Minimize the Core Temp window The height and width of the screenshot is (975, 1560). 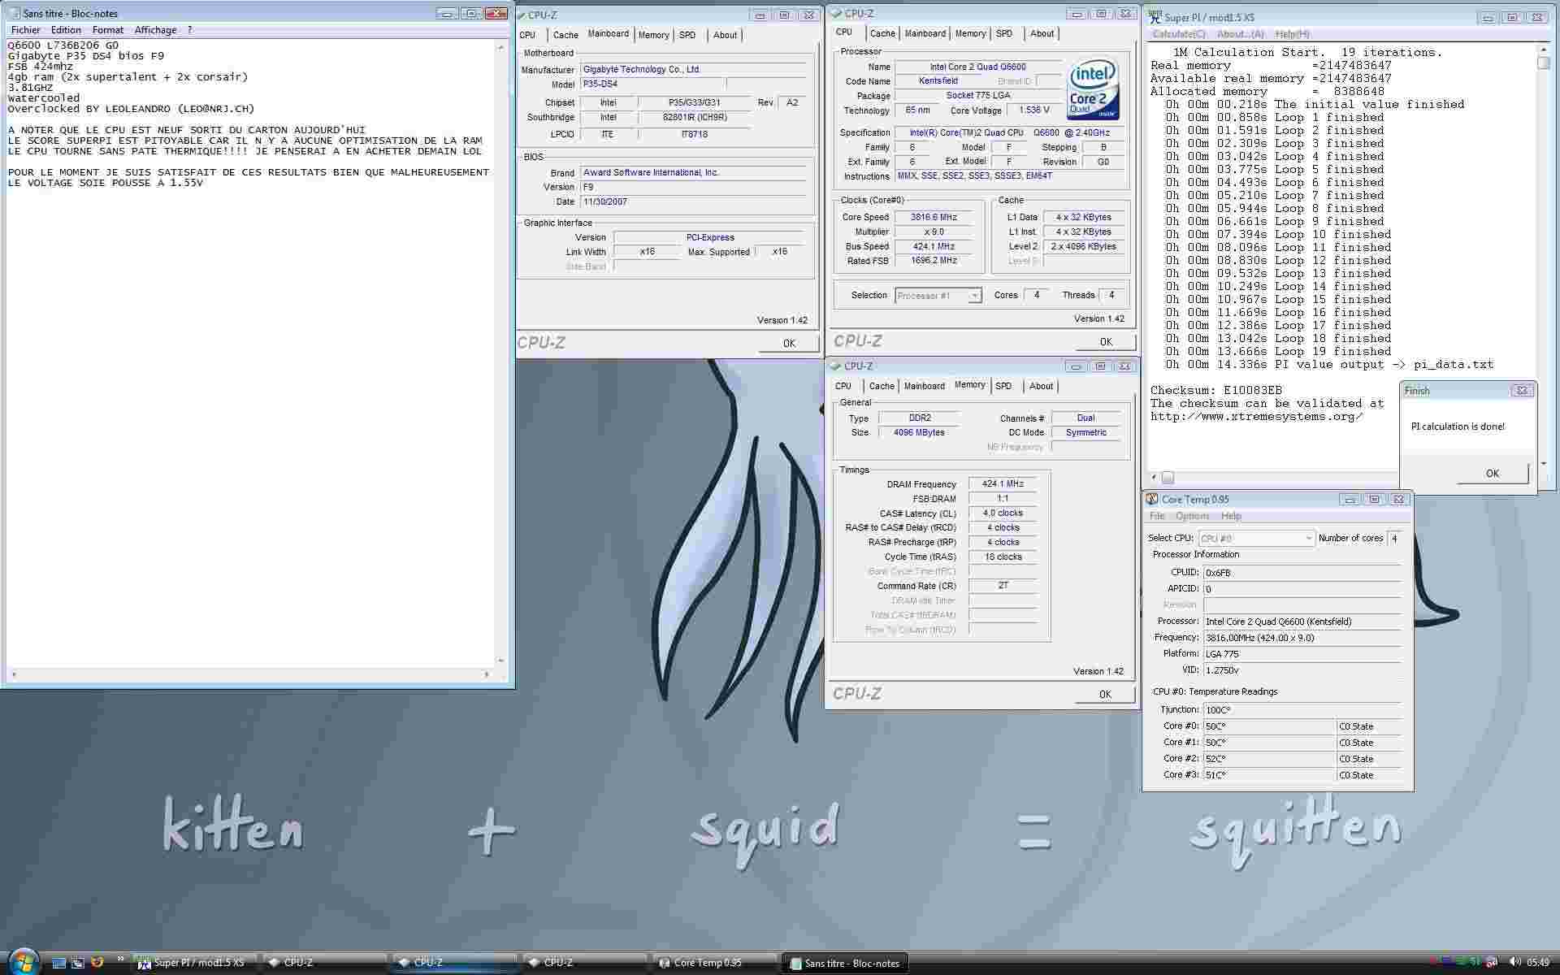click(x=1350, y=499)
